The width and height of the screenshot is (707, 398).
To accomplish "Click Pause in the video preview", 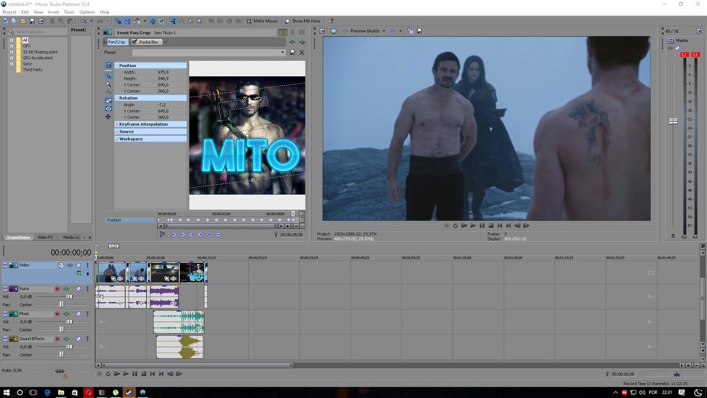I will tap(482, 225).
